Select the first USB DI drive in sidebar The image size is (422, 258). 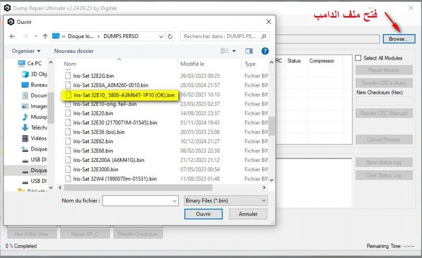[34, 160]
